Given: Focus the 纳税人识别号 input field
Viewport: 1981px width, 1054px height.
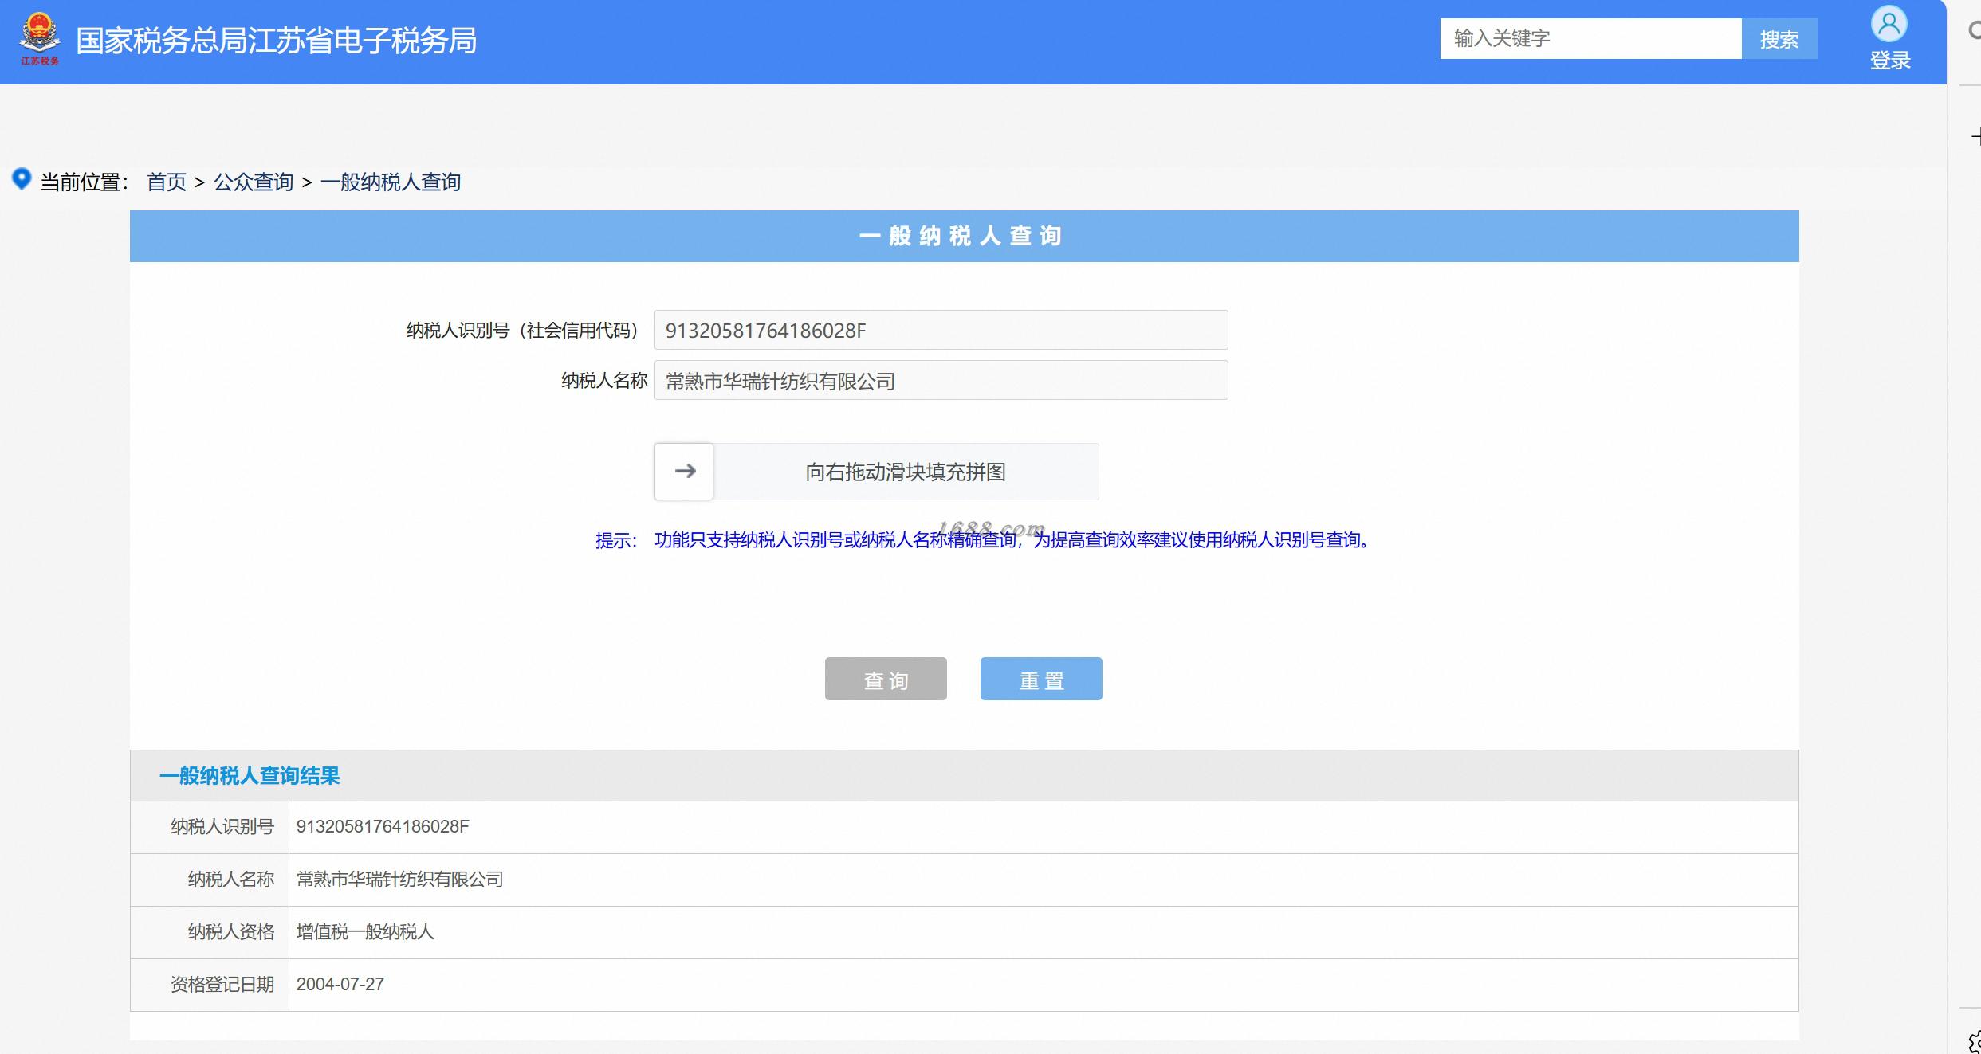Looking at the screenshot, I should tap(941, 330).
